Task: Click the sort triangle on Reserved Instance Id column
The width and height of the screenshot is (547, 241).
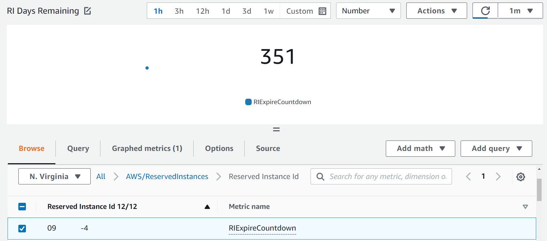Action: [207, 206]
